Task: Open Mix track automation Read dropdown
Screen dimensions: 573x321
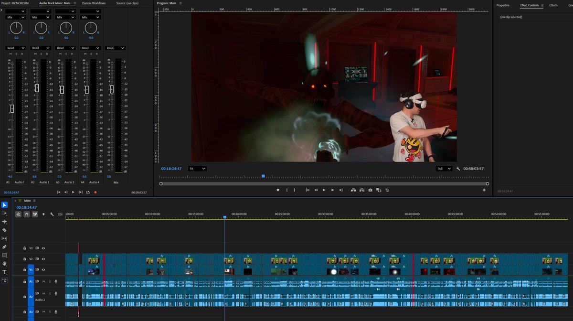Action: (x=115, y=48)
